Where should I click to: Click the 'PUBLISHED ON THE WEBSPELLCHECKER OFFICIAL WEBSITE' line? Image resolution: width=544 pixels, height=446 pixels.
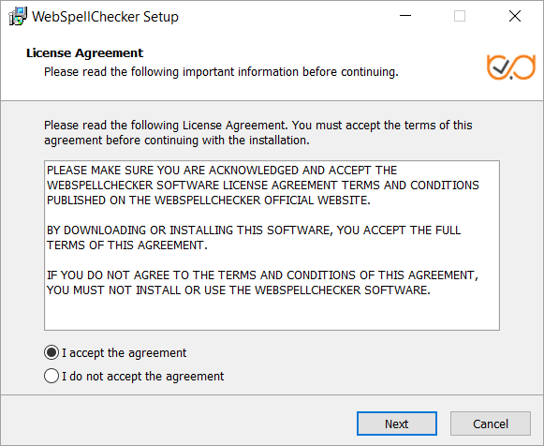point(209,201)
